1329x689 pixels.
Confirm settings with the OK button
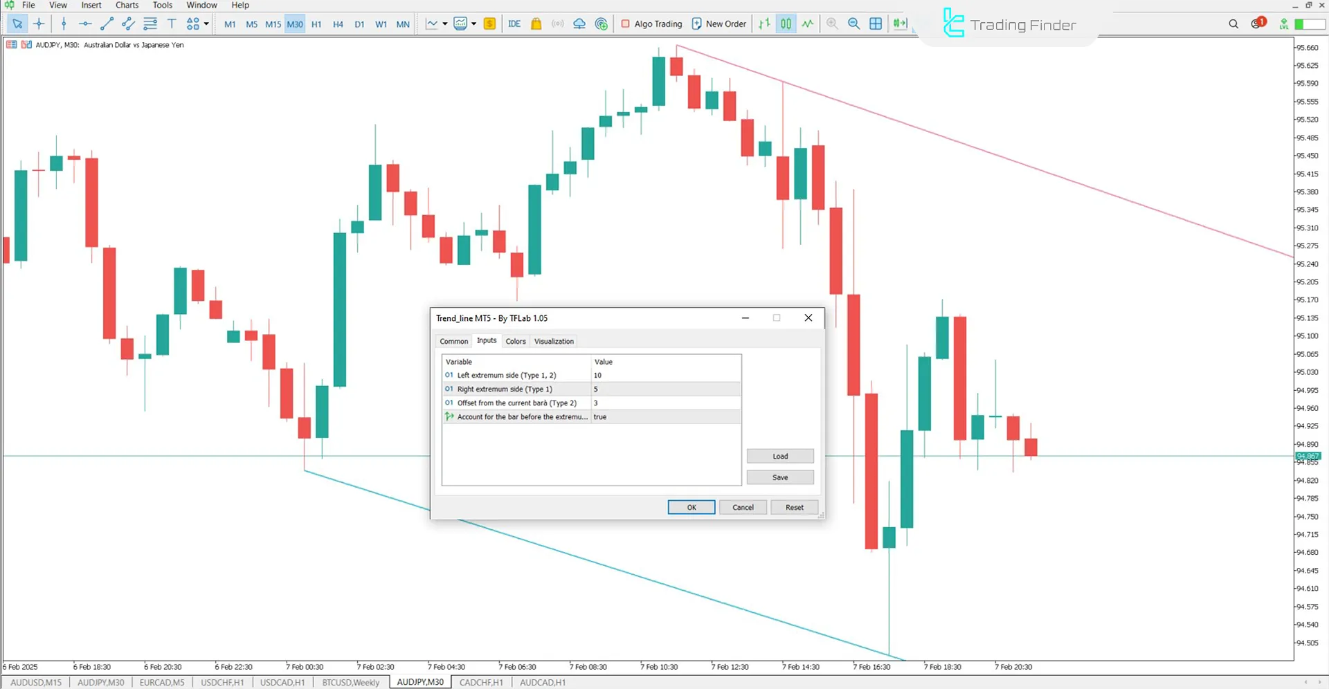(690, 506)
